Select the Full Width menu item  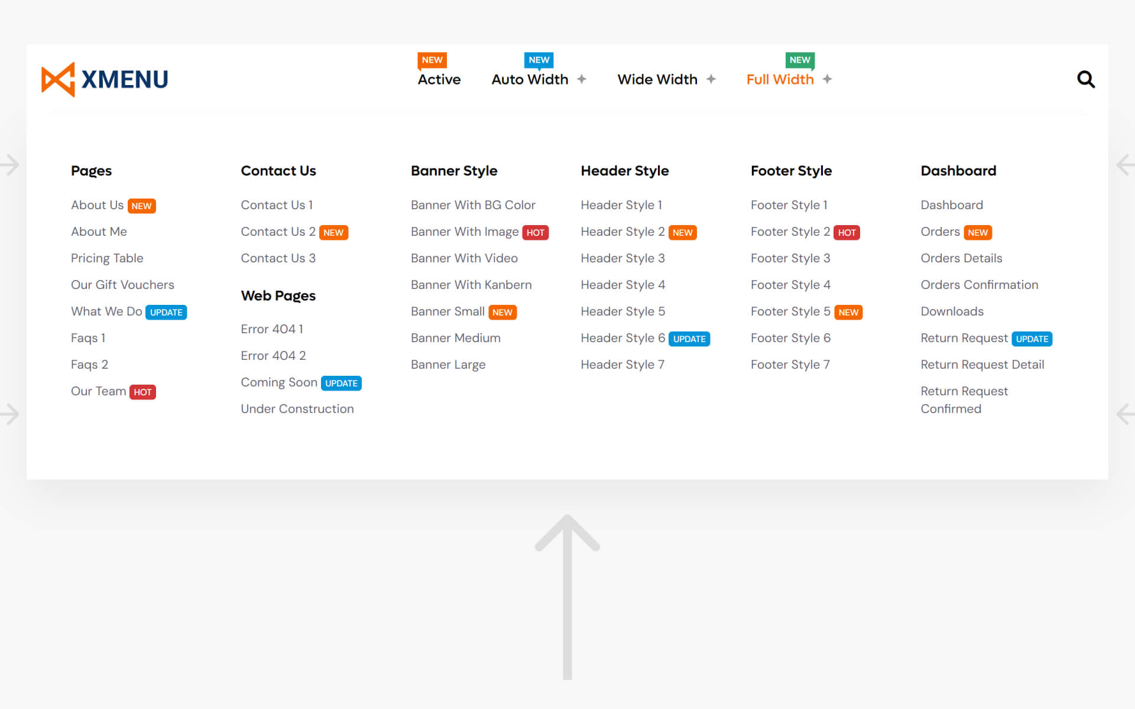[780, 79]
